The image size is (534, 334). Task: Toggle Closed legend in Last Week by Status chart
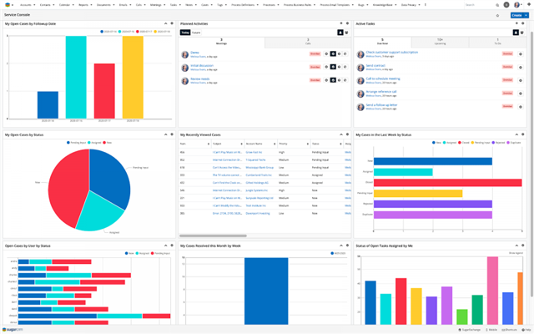click(x=464, y=143)
